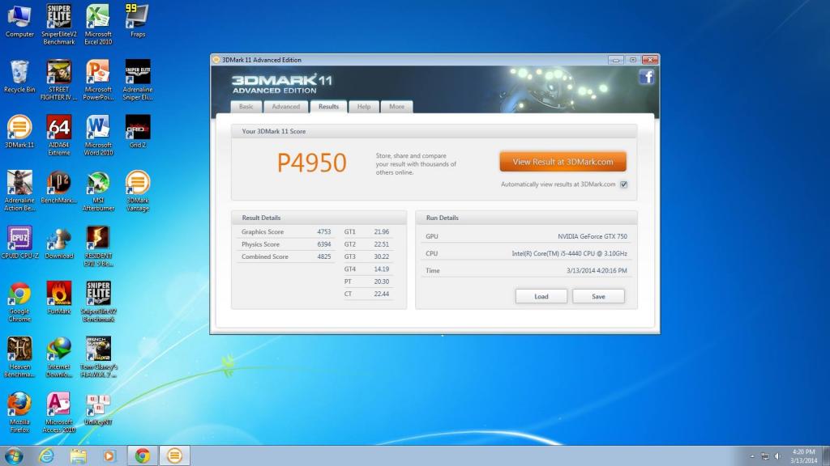Open the Recycle Bin

[19, 77]
